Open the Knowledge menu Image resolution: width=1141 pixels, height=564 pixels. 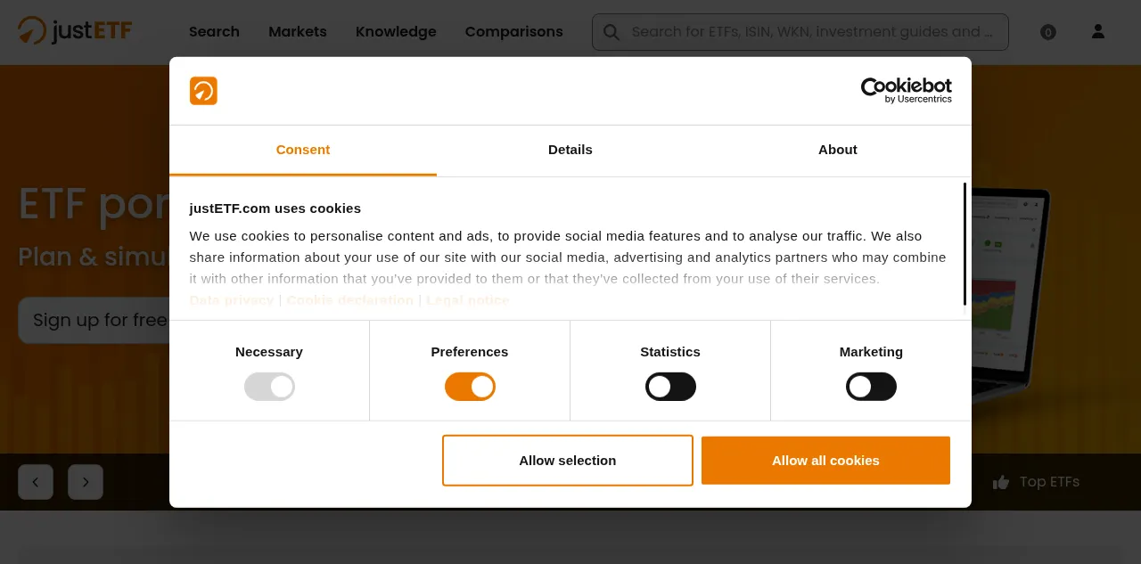pos(396,32)
